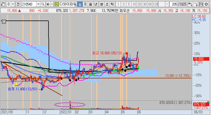The width and height of the screenshot is (211, 115).
Task: Switch to the minute chart tab 분
Action: (102, 4)
